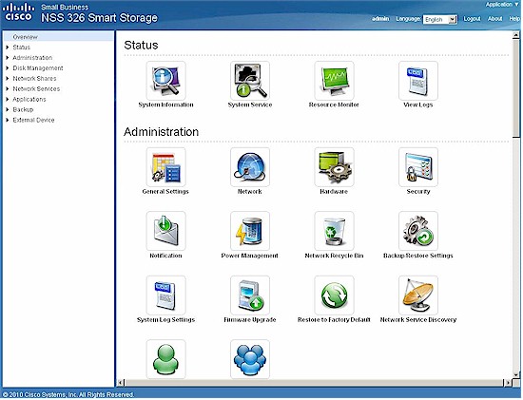
Task: Select Backup sidebar item
Action: click(23, 109)
